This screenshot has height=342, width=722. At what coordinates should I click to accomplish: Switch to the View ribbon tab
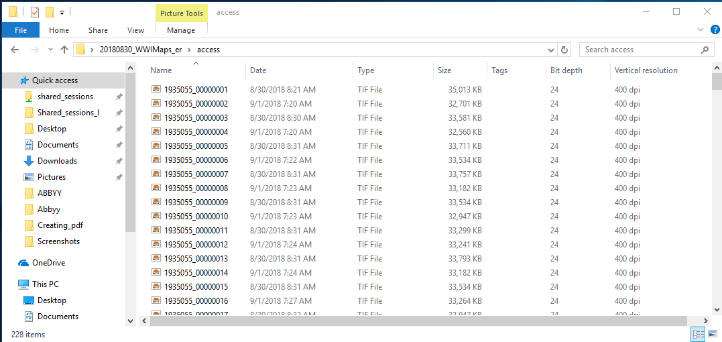[x=135, y=30]
